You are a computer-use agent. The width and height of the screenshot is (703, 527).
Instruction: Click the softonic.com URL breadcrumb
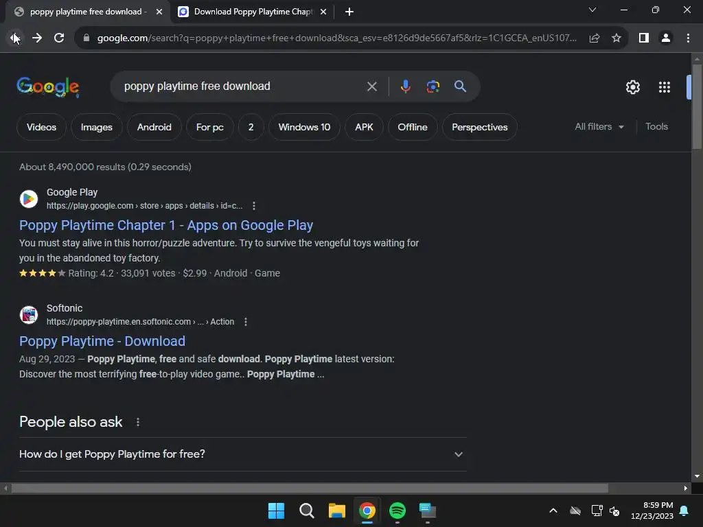pyautogui.click(x=140, y=322)
